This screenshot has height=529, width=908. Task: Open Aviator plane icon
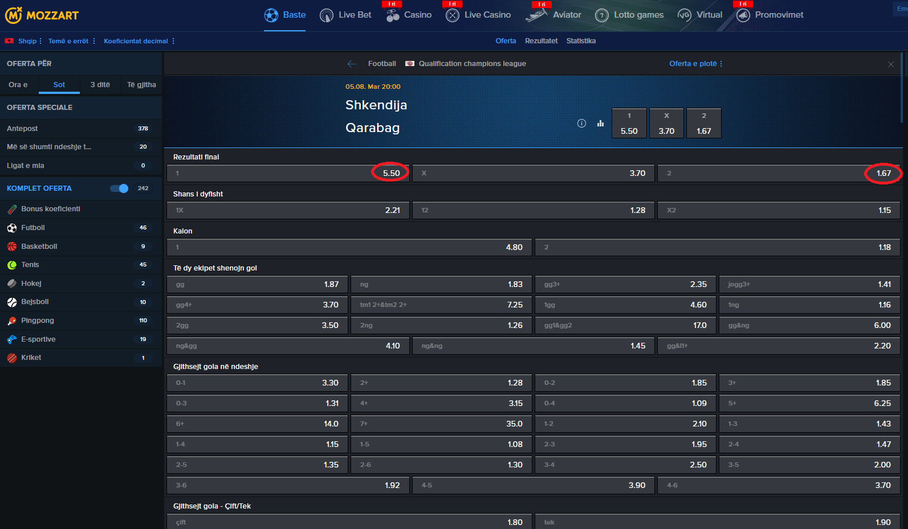536,15
